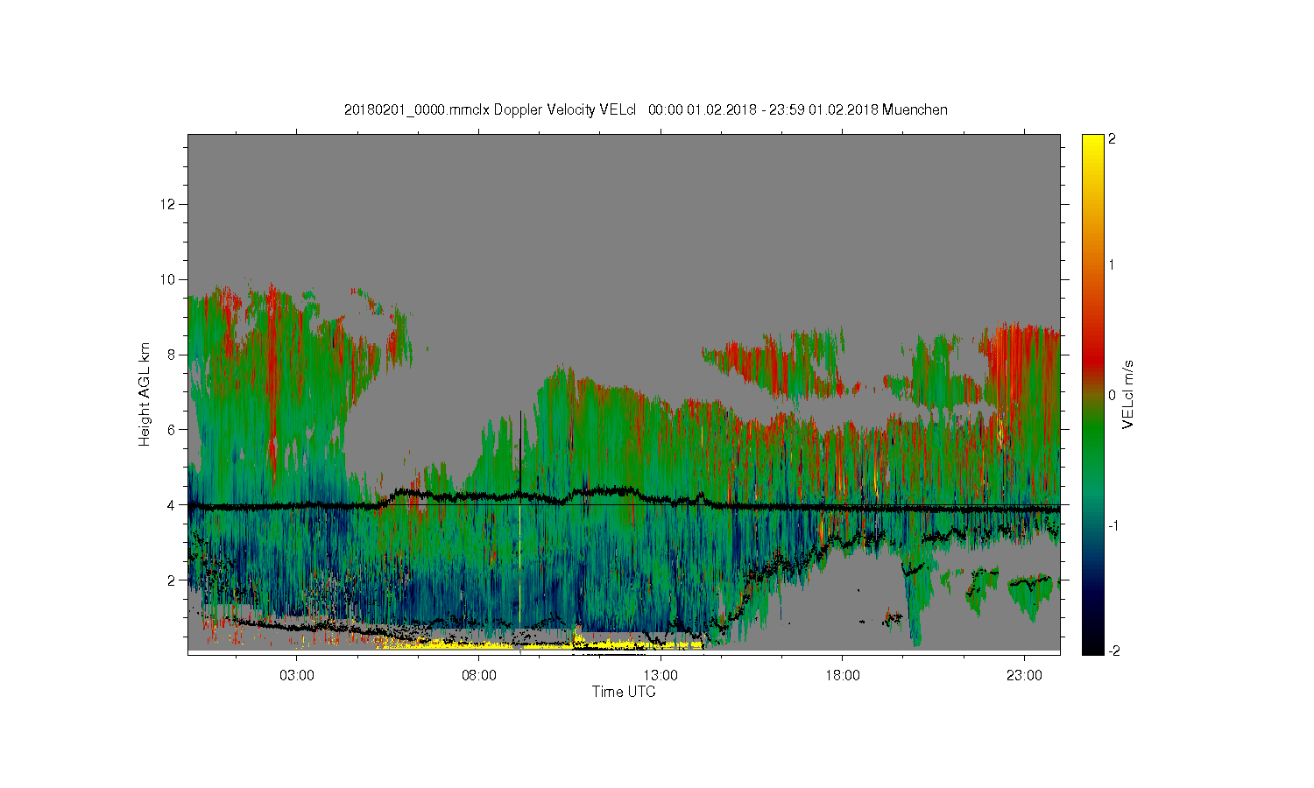Click the black bottom end of colorbar
This screenshot has height=788, width=1314.
[1092, 646]
